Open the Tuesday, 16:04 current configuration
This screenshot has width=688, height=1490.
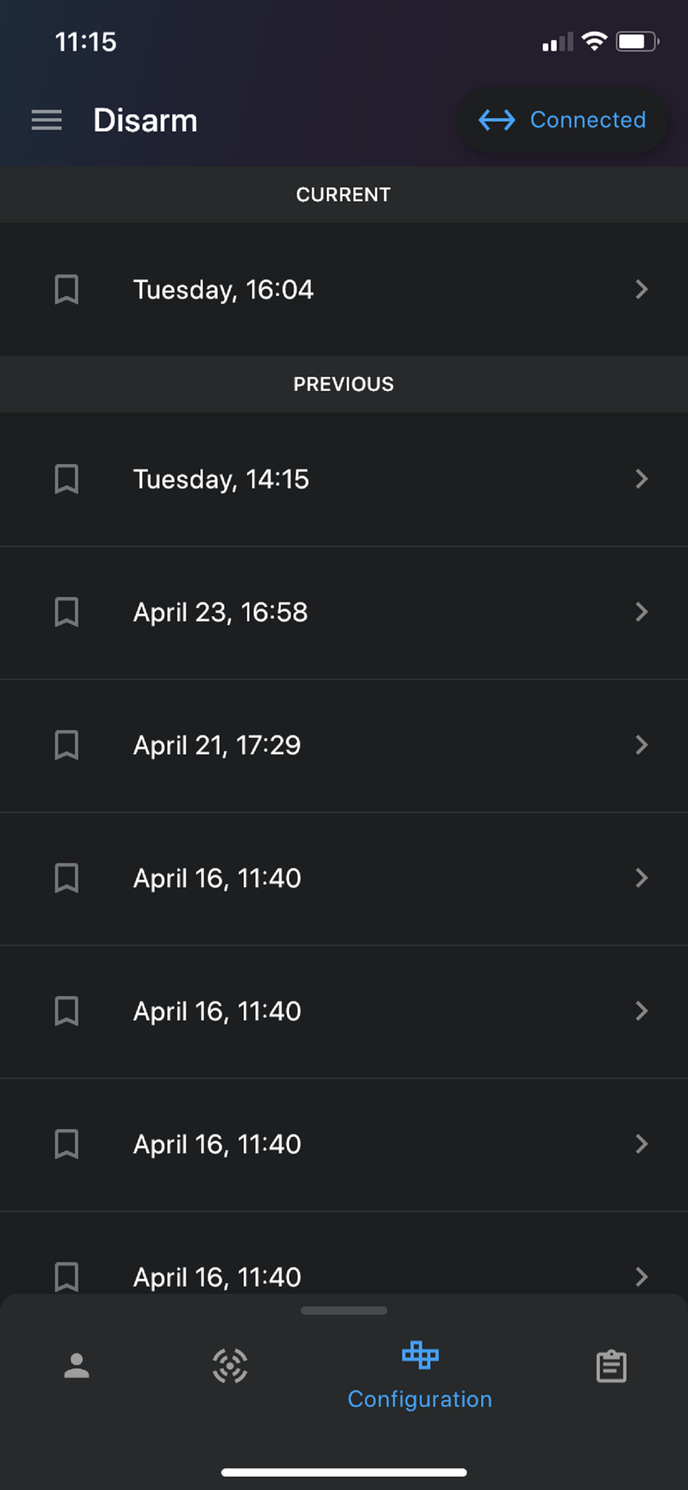344,289
